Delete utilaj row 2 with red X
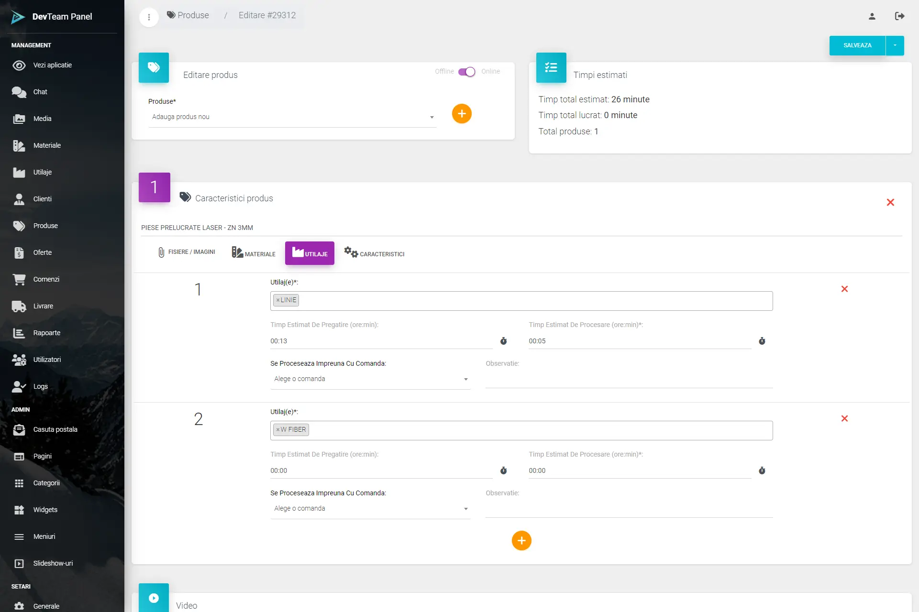Image resolution: width=919 pixels, height=612 pixels. pos(844,418)
